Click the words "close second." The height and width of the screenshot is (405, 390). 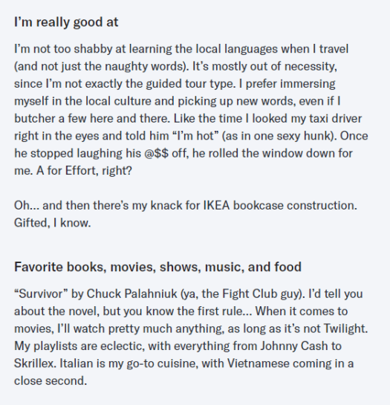51,380
